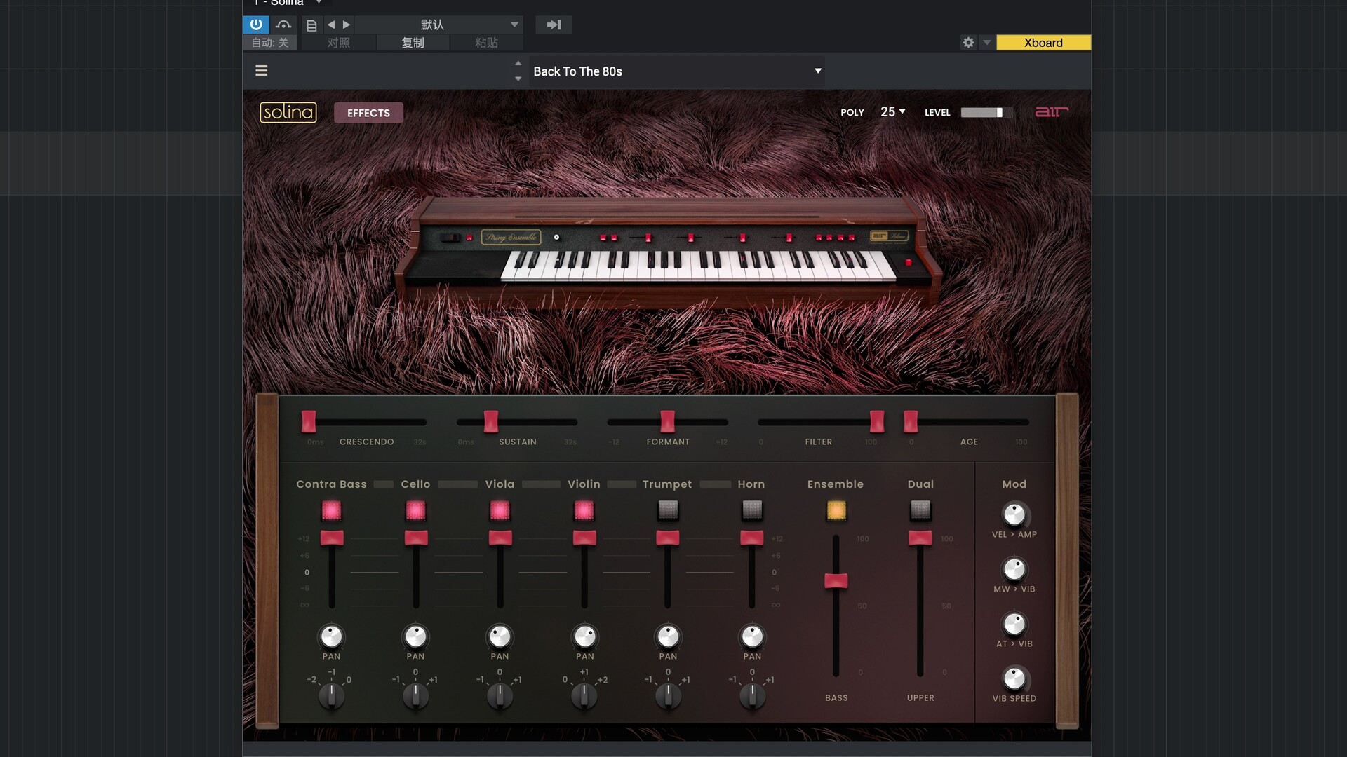Open the Back To The 80s preset dropdown
Viewport: 1347px width, 757px height.
click(x=817, y=71)
